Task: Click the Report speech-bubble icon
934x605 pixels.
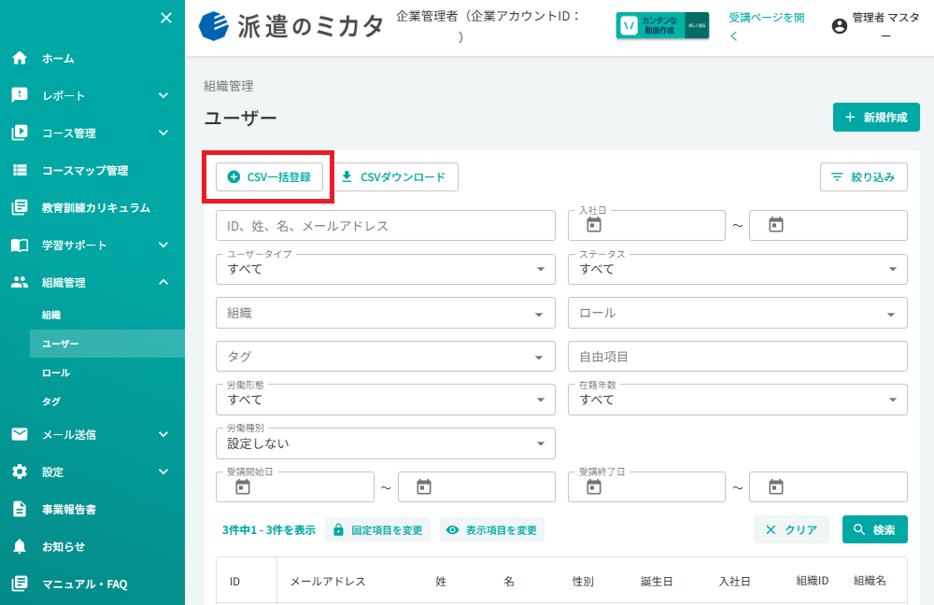Action: (20, 95)
